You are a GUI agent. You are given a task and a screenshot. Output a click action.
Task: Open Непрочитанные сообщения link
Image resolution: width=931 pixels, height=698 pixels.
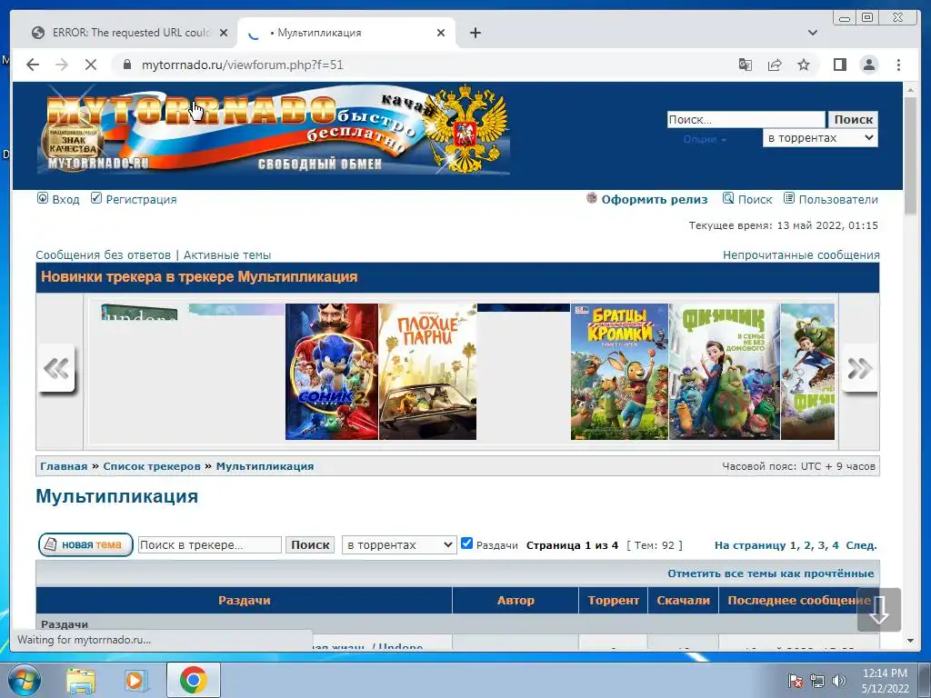[x=801, y=255]
